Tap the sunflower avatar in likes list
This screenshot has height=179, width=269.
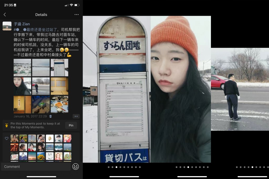point(41,156)
